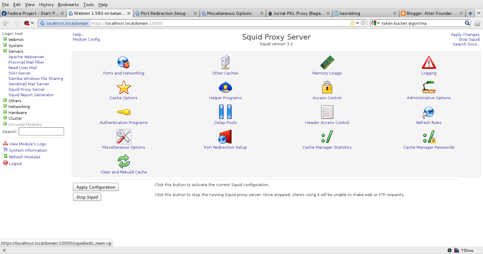Open the list-all-tabs dropdown arrow
This screenshot has width=483, height=254.
point(478,13)
